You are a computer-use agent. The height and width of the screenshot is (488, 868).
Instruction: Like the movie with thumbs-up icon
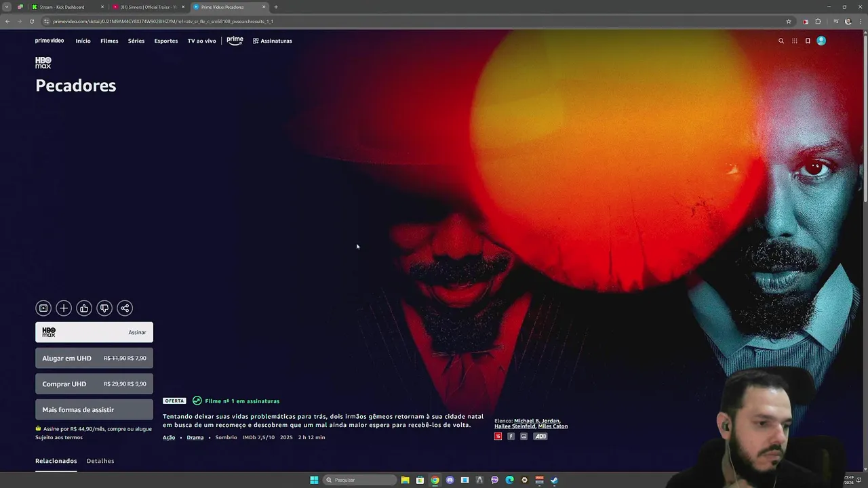coord(84,308)
